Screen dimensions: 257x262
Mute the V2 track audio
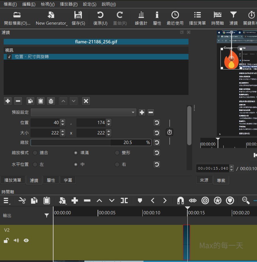tap(16, 241)
